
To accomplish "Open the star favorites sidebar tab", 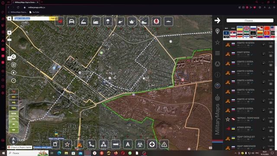I will [x=217, y=42].
